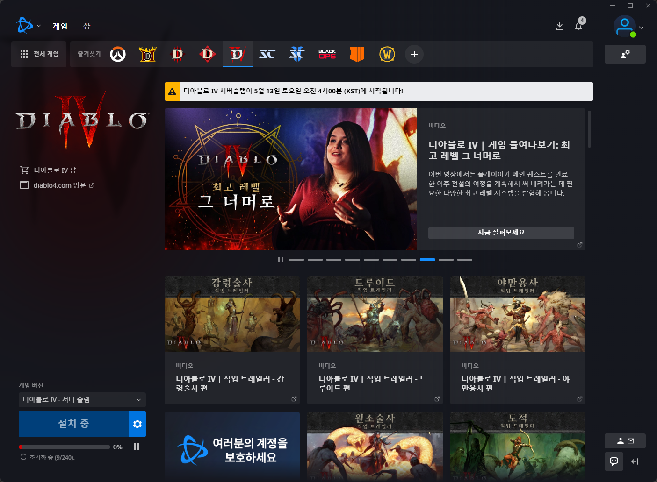Switch to the 게임 tab

click(x=60, y=26)
